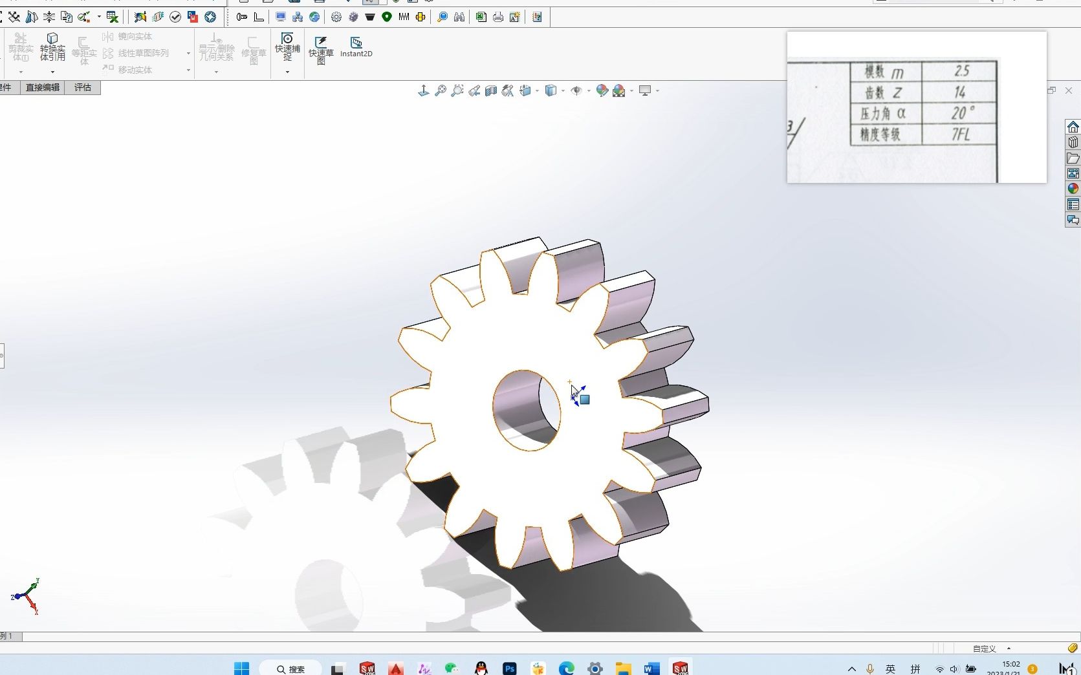The width and height of the screenshot is (1081, 675).
Task: Click the Zoom to Area icon
Action: click(x=457, y=91)
